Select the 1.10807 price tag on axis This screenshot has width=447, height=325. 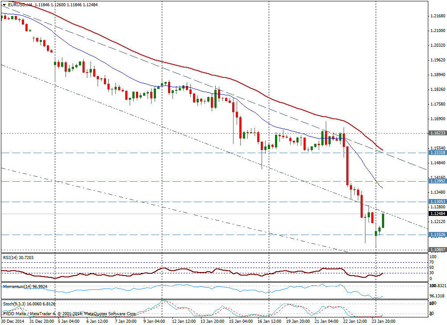[438, 250]
